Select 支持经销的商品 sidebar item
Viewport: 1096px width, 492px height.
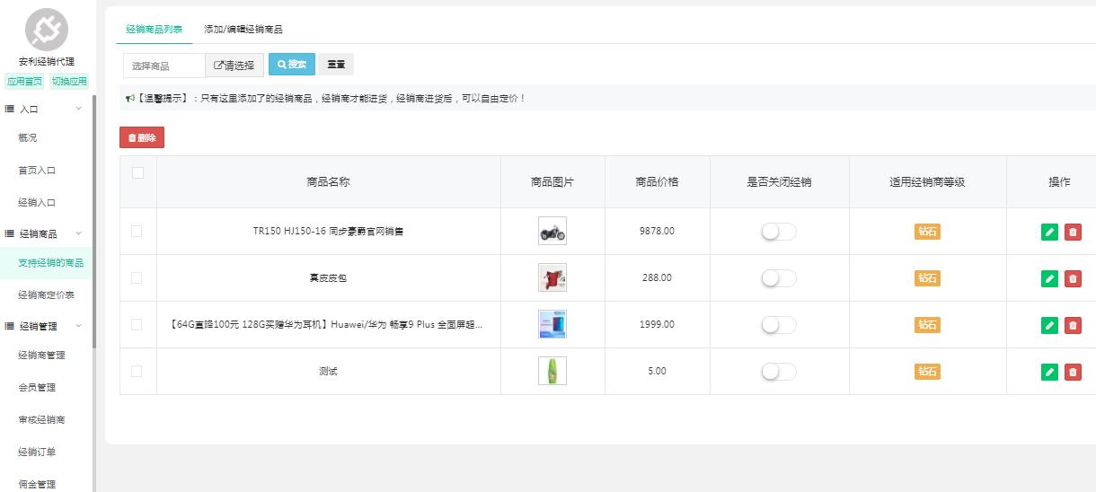pos(46,263)
